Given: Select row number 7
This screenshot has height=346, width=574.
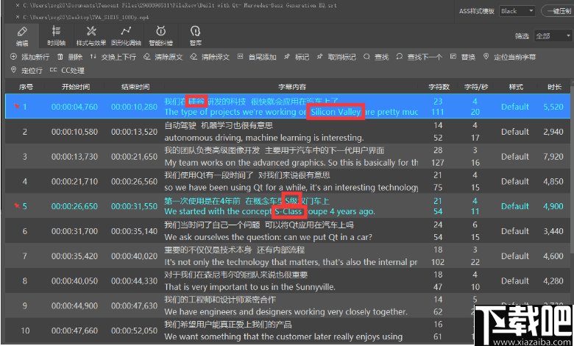Looking at the screenshot, I should point(24,256).
